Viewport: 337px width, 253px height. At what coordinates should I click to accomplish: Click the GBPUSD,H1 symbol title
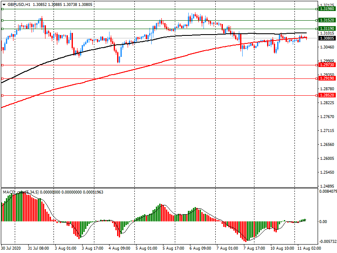point(19,5)
